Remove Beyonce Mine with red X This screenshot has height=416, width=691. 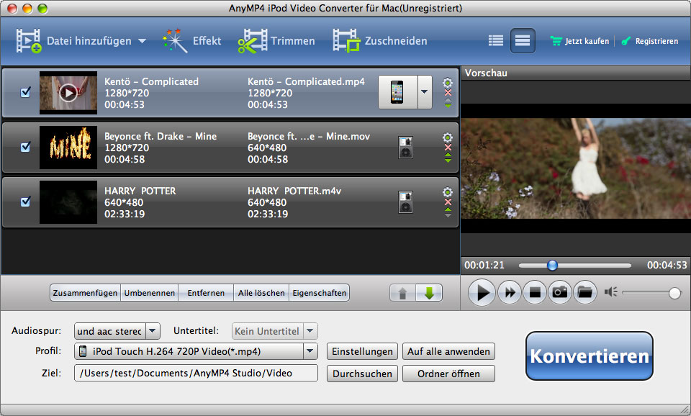tap(448, 148)
